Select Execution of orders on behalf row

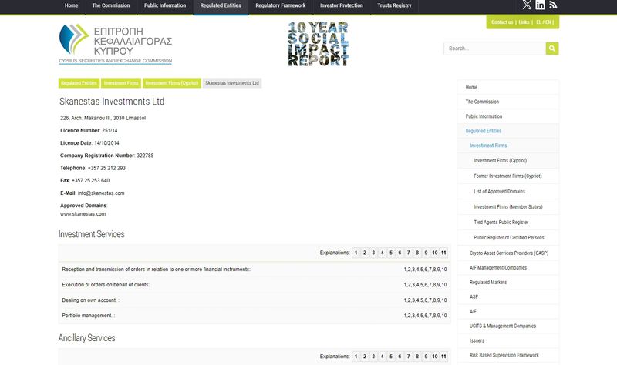(255, 284)
